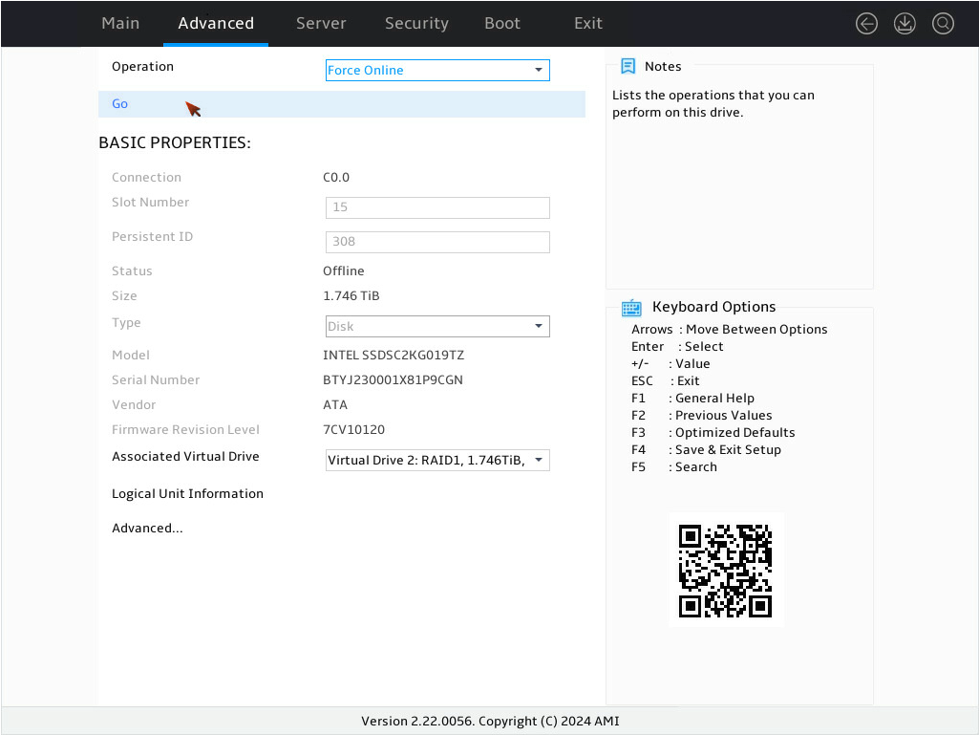This screenshot has height=735, width=979.
Task: Open the Associated Virtual Drive dropdown
Action: click(x=437, y=460)
